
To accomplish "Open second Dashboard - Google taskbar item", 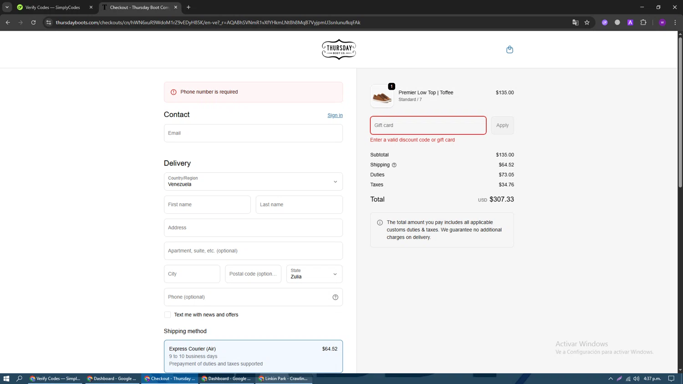I will pos(227,379).
